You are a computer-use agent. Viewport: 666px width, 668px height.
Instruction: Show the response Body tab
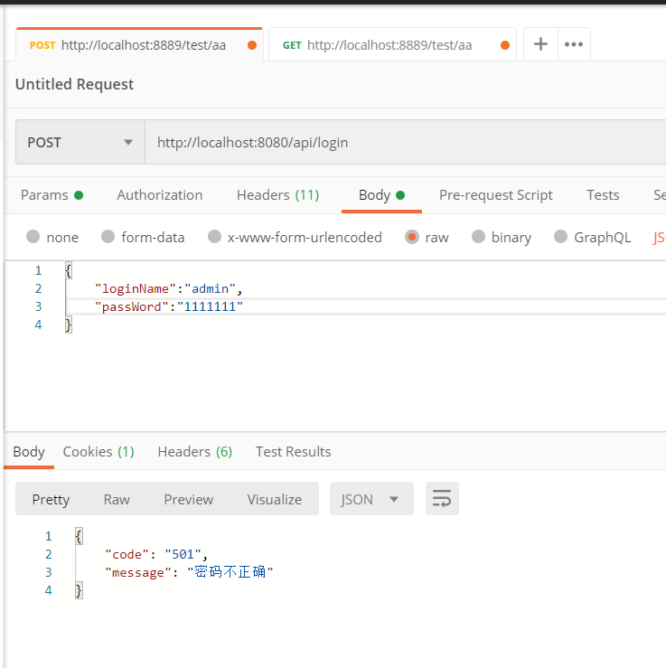[29, 452]
